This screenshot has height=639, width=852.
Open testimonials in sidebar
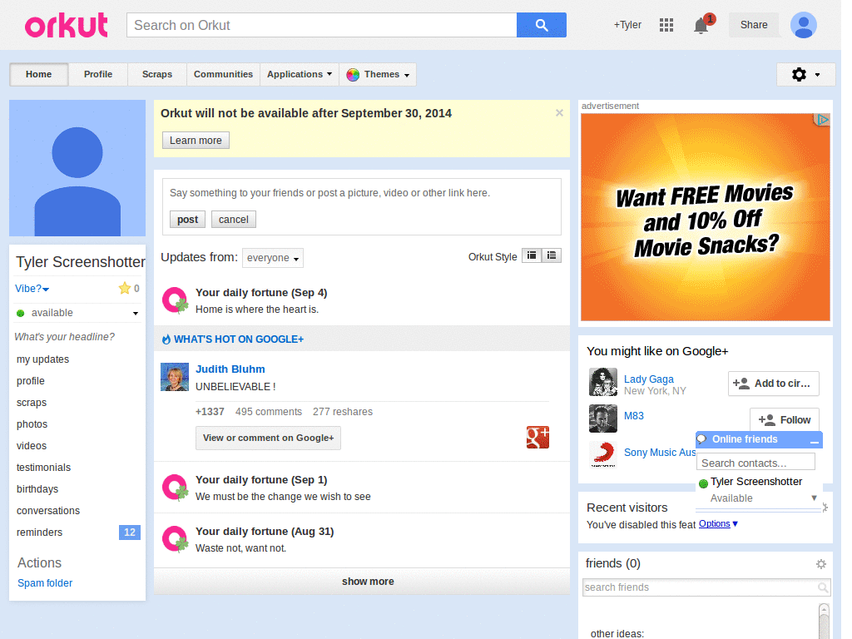point(43,468)
